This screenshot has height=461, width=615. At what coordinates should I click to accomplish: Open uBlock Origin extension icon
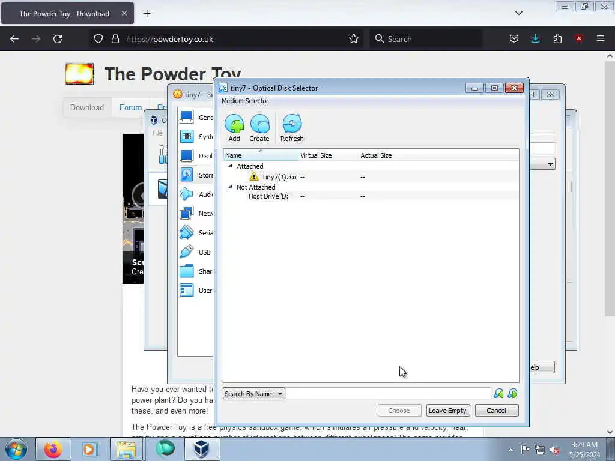coord(579,38)
